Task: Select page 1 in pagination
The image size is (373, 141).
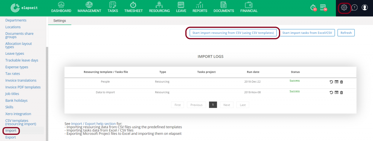Action: (213, 105)
